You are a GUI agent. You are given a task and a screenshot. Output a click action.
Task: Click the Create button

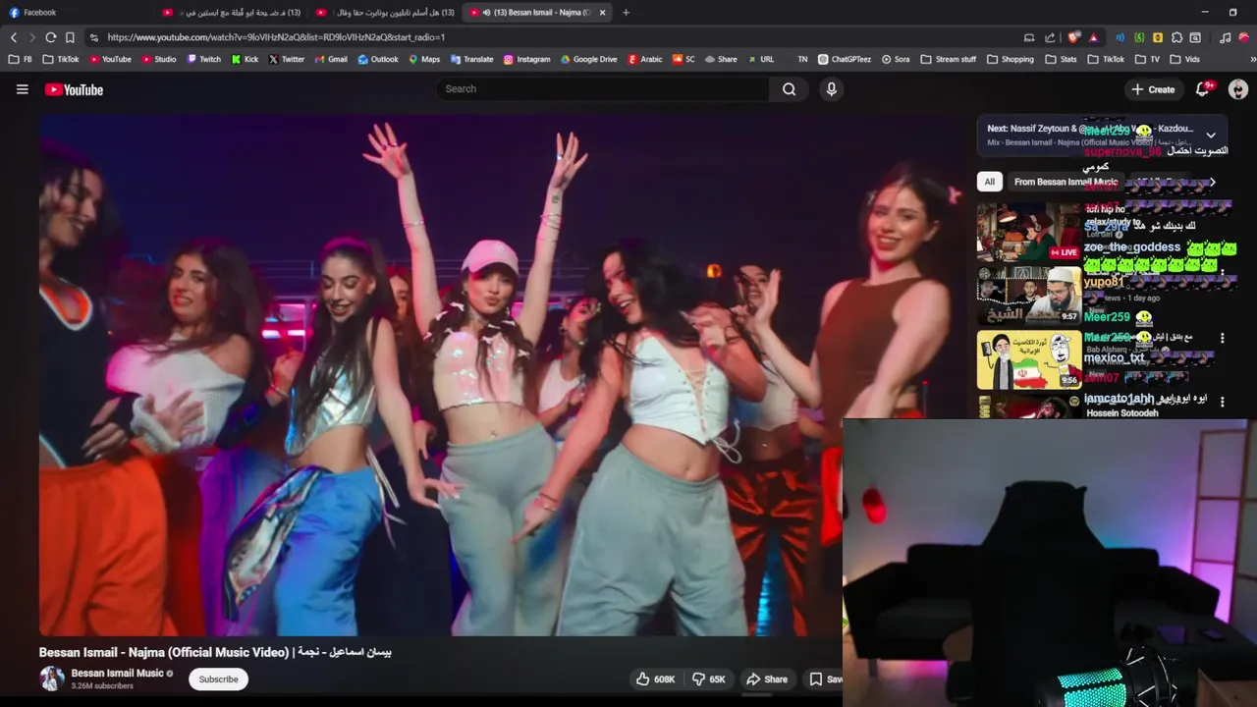coord(1153,89)
